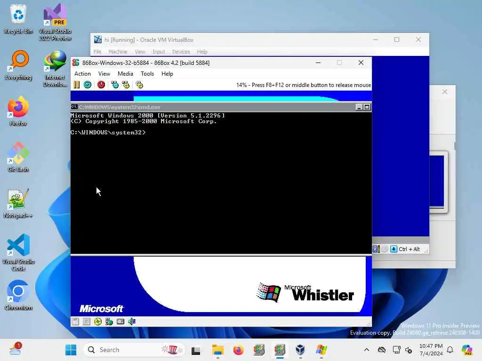Click second floppy drive status icon
Viewport: 482px width, 361px height.
pyautogui.click(x=87, y=322)
